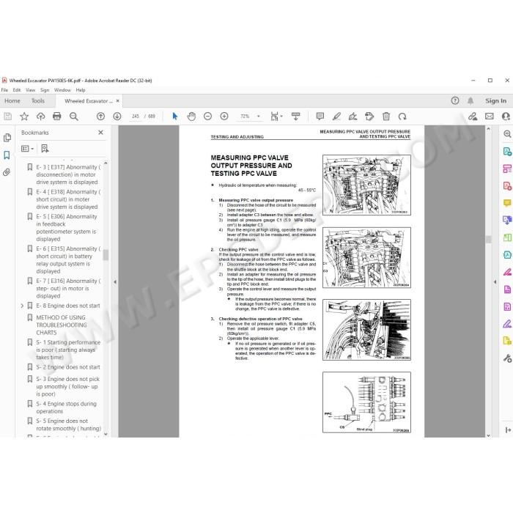Open the attachments paperclip panel

[7, 172]
